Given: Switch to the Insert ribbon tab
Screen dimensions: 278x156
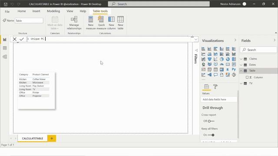Looking at the screenshot, I should (x=36, y=11).
